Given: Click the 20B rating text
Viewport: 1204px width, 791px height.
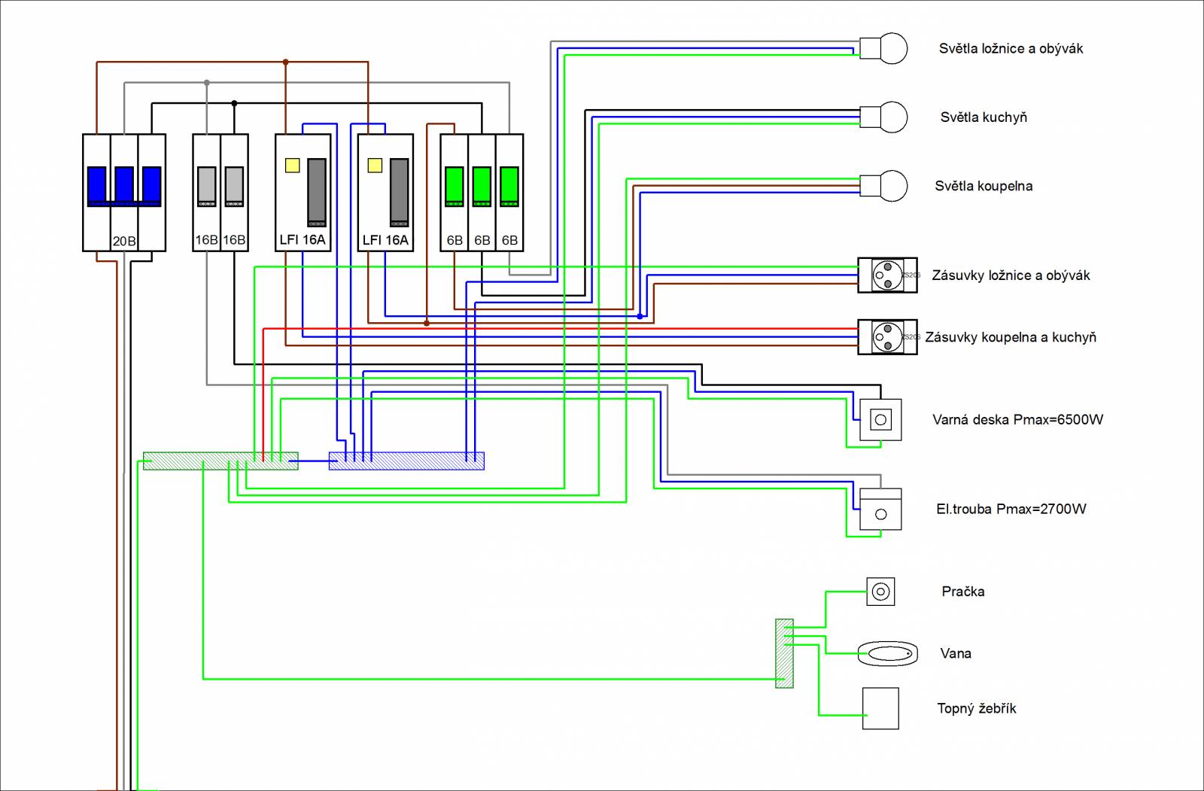Looking at the screenshot, I should point(124,241).
